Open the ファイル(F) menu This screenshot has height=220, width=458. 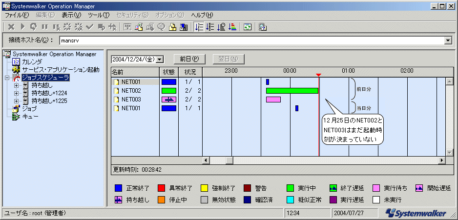17,15
